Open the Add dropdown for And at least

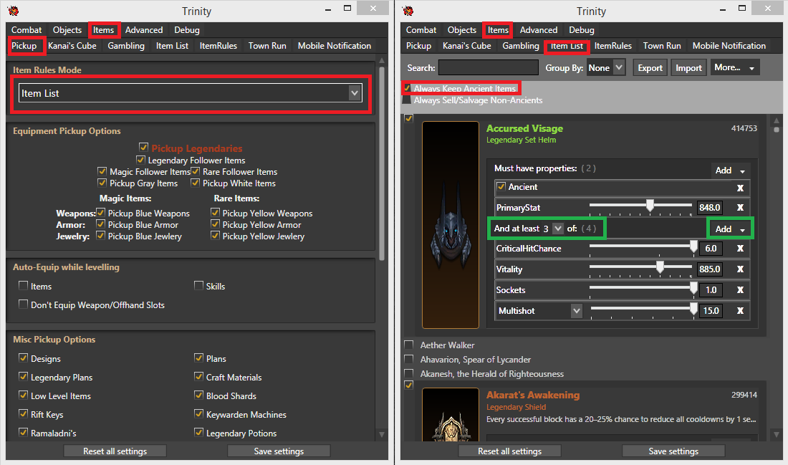tap(730, 229)
